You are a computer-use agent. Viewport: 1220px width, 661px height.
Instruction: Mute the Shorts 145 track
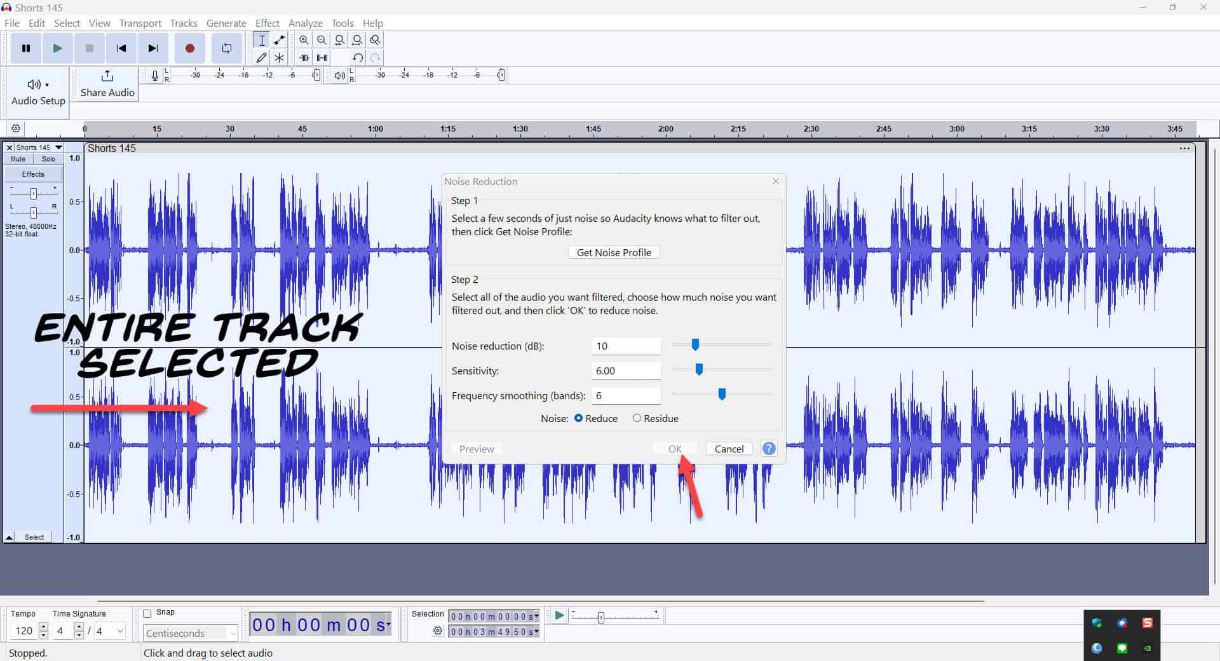17,159
